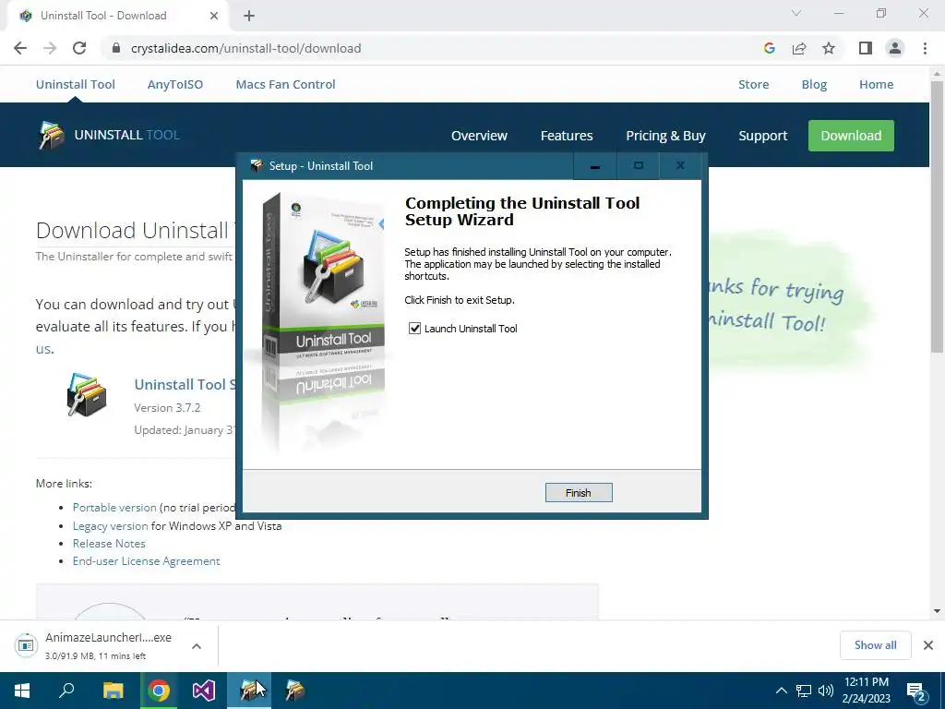This screenshot has width=945, height=709.
Task: Click the Uninstall Tool logo in header
Action: 109,135
